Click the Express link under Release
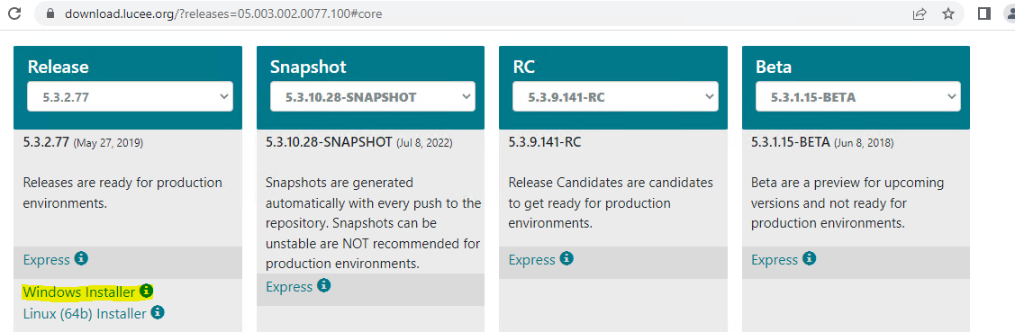Image resolution: width=1015 pixels, height=332 pixels. click(x=47, y=260)
